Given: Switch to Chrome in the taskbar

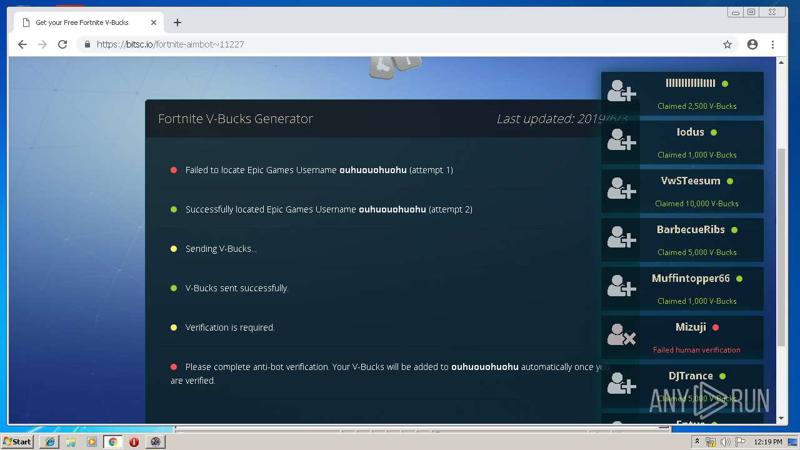Looking at the screenshot, I should coord(112,442).
